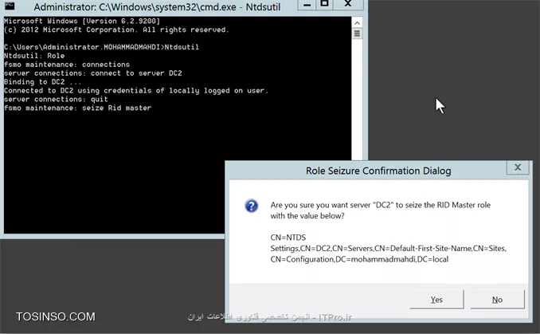This screenshot has width=540, height=334.
Task: Click 'Connected to DC2 using credentials' line
Action: click(136, 91)
